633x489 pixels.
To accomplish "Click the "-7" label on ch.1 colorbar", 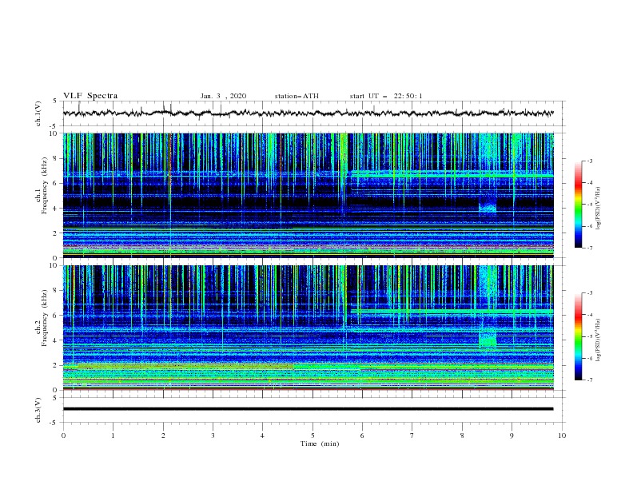I will click(589, 248).
